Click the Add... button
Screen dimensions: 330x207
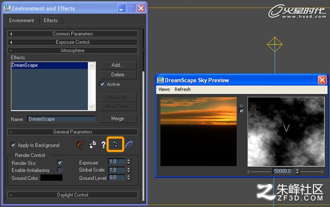tap(118, 65)
